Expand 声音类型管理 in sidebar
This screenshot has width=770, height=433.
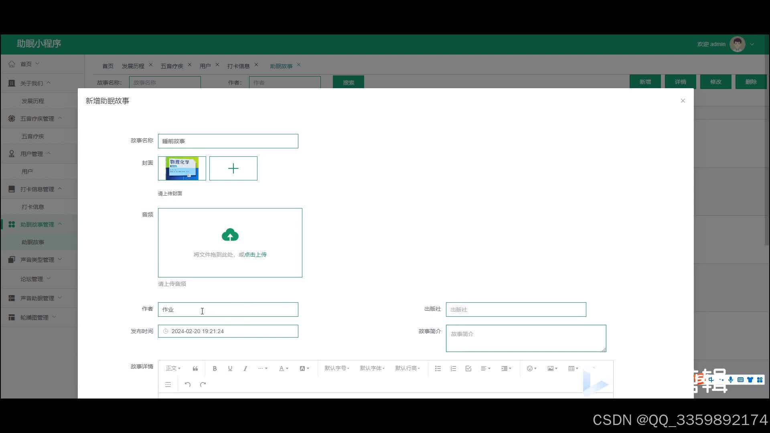pyautogui.click(x=39, y=259)
